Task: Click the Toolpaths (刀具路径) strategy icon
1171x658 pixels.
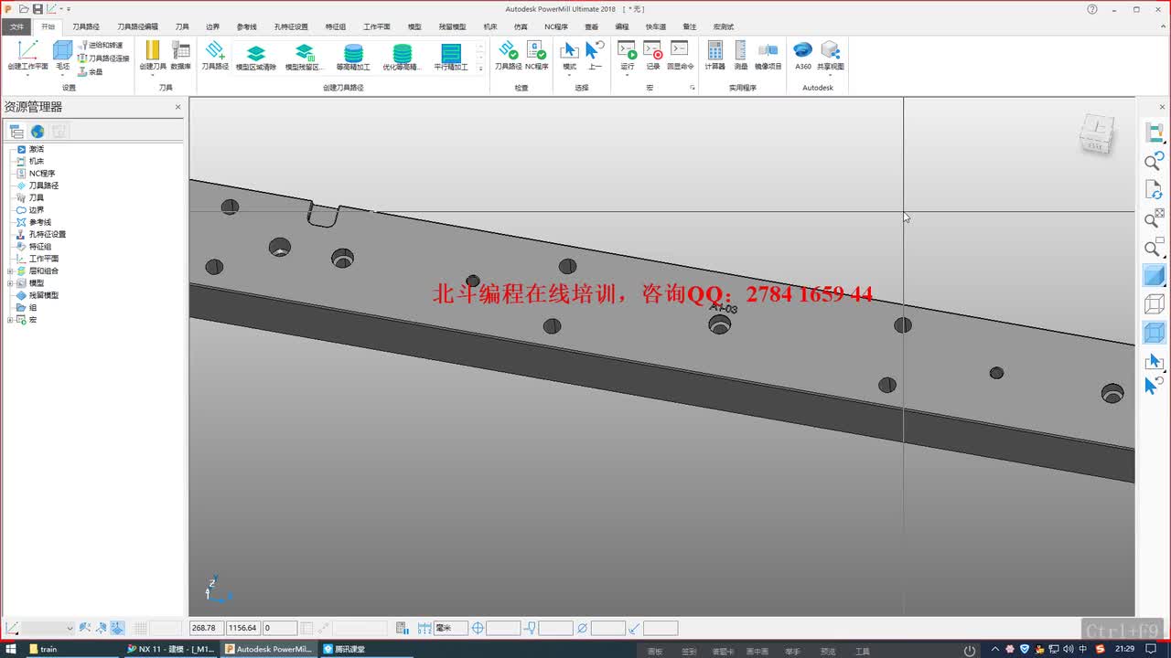Action: pos(214,50)
